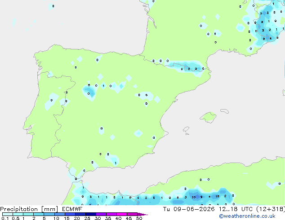Click the '9' precipitation value in Algeria
Viewport: 285px width, 220px height.
click(x=201, y=197)
